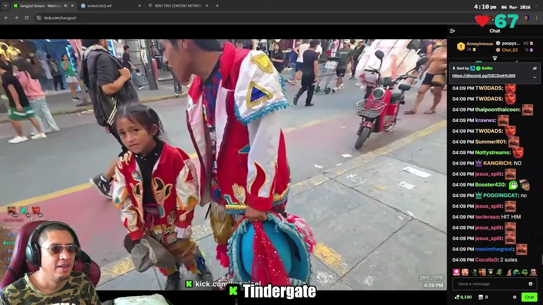Open chat settings gear

tap(515, 297)
